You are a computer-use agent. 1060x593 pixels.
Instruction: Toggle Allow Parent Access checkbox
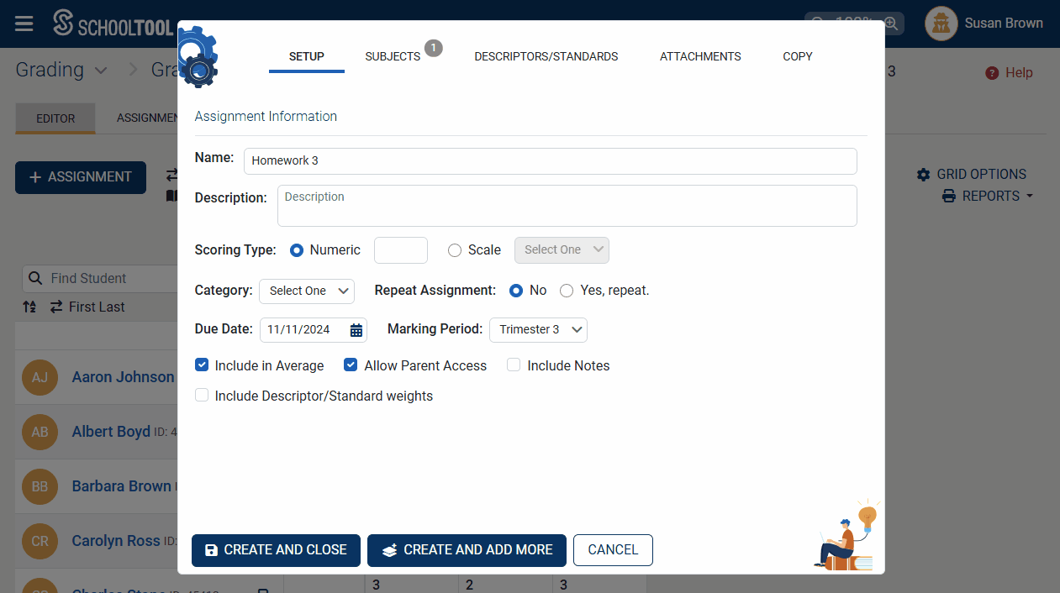click(x=351, y=365)
